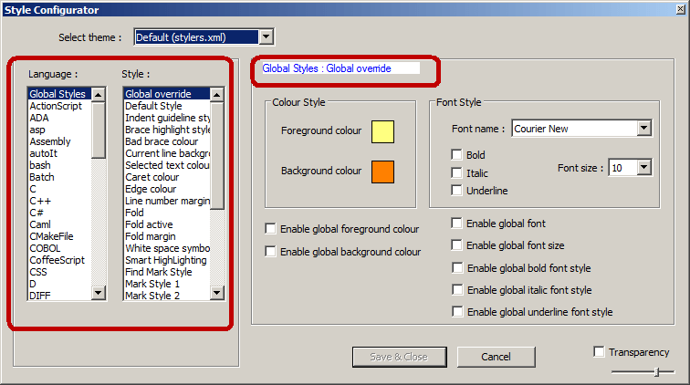Screen dimensions: 690x385
Task: Select Assembly language
Action: [59, 141]
